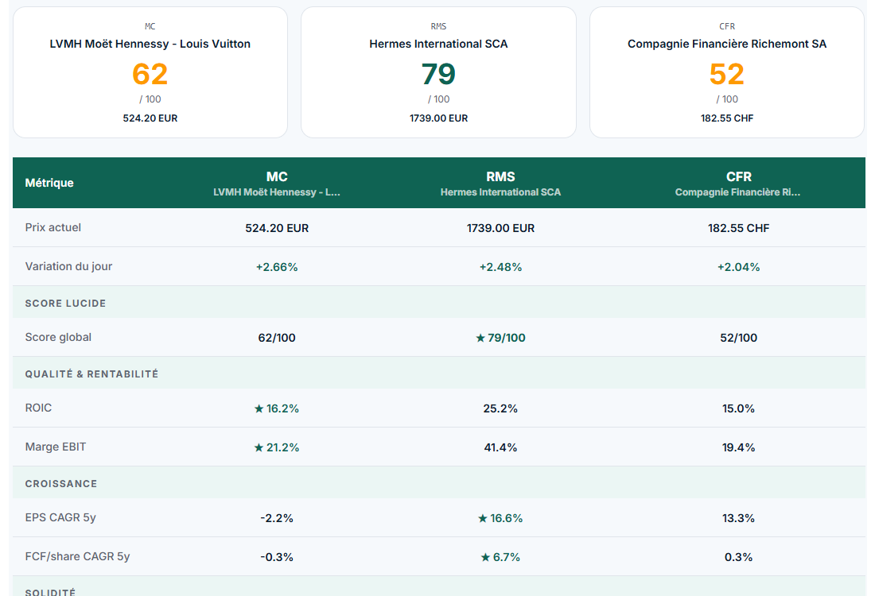The height and width of the screenshot is (596, 875).
Task: Click the Richemont score 52 value
Action: point(726,74)
